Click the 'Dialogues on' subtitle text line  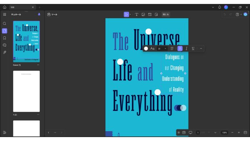pos(174,57)
